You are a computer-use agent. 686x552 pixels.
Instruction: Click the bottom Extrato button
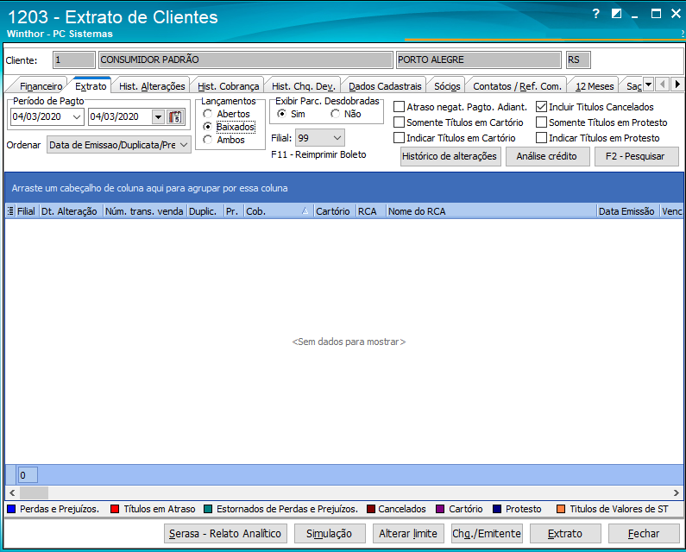point(565,534)
